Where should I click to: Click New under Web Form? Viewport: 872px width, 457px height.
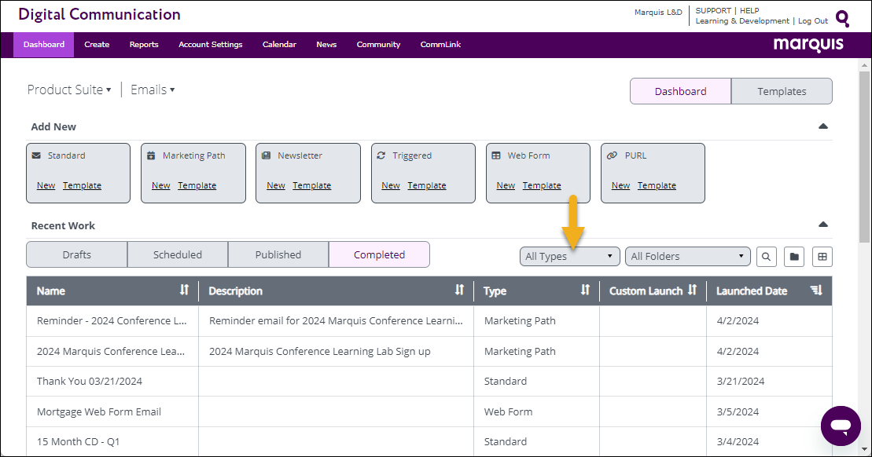click(506, 185)
